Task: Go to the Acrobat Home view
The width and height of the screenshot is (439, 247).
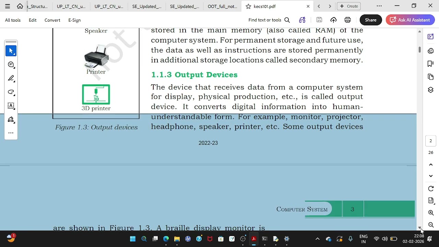Action: 20,6
